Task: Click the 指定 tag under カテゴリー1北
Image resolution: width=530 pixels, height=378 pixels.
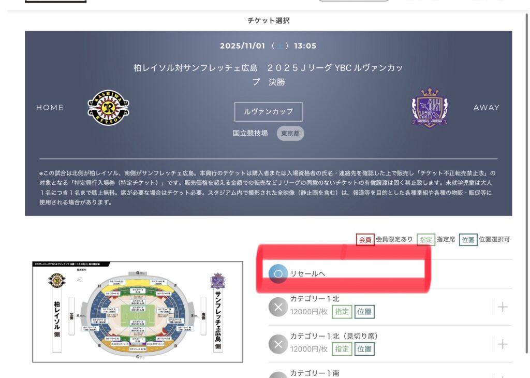Action: tap(342, 312)
